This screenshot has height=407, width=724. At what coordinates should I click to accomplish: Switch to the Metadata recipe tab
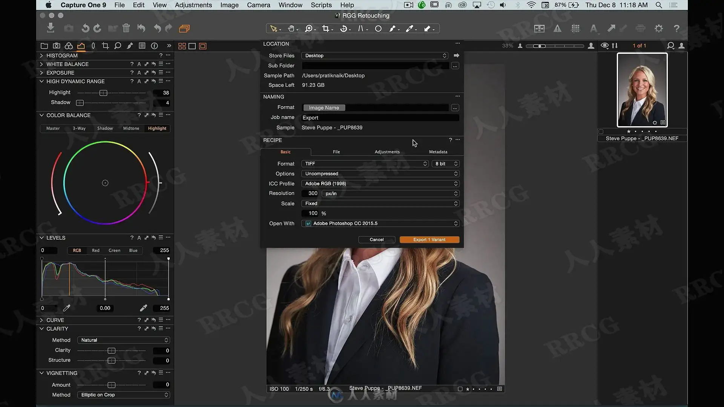(x=438, y=152)
